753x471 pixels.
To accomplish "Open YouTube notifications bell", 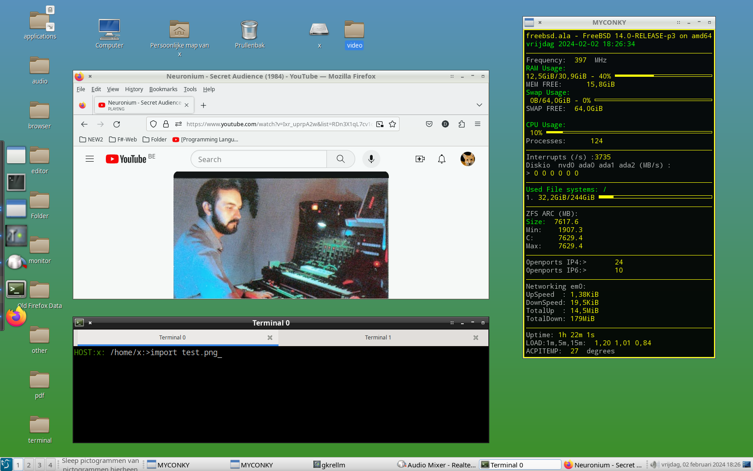I will click(442, 159).
